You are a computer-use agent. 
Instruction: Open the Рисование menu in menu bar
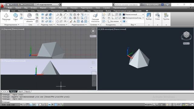tap(63, 8)
